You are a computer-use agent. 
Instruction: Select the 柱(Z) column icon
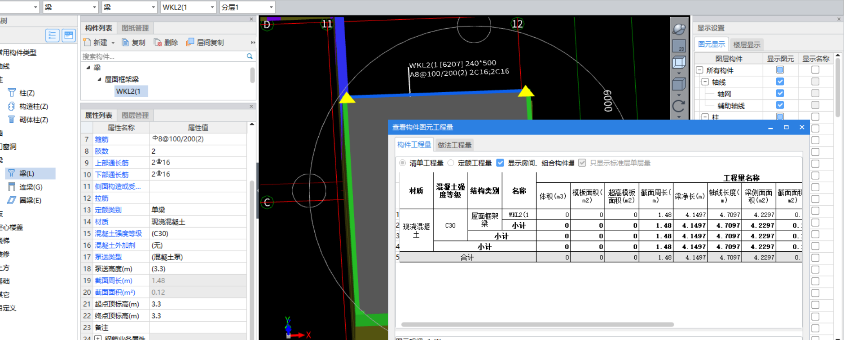12,93
